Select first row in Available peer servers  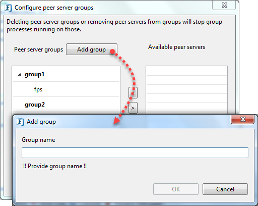pos(186,71)
